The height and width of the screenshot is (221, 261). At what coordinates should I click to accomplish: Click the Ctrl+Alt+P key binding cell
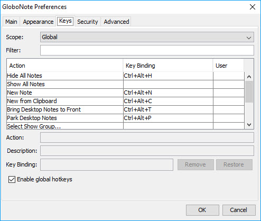point(168,118)
